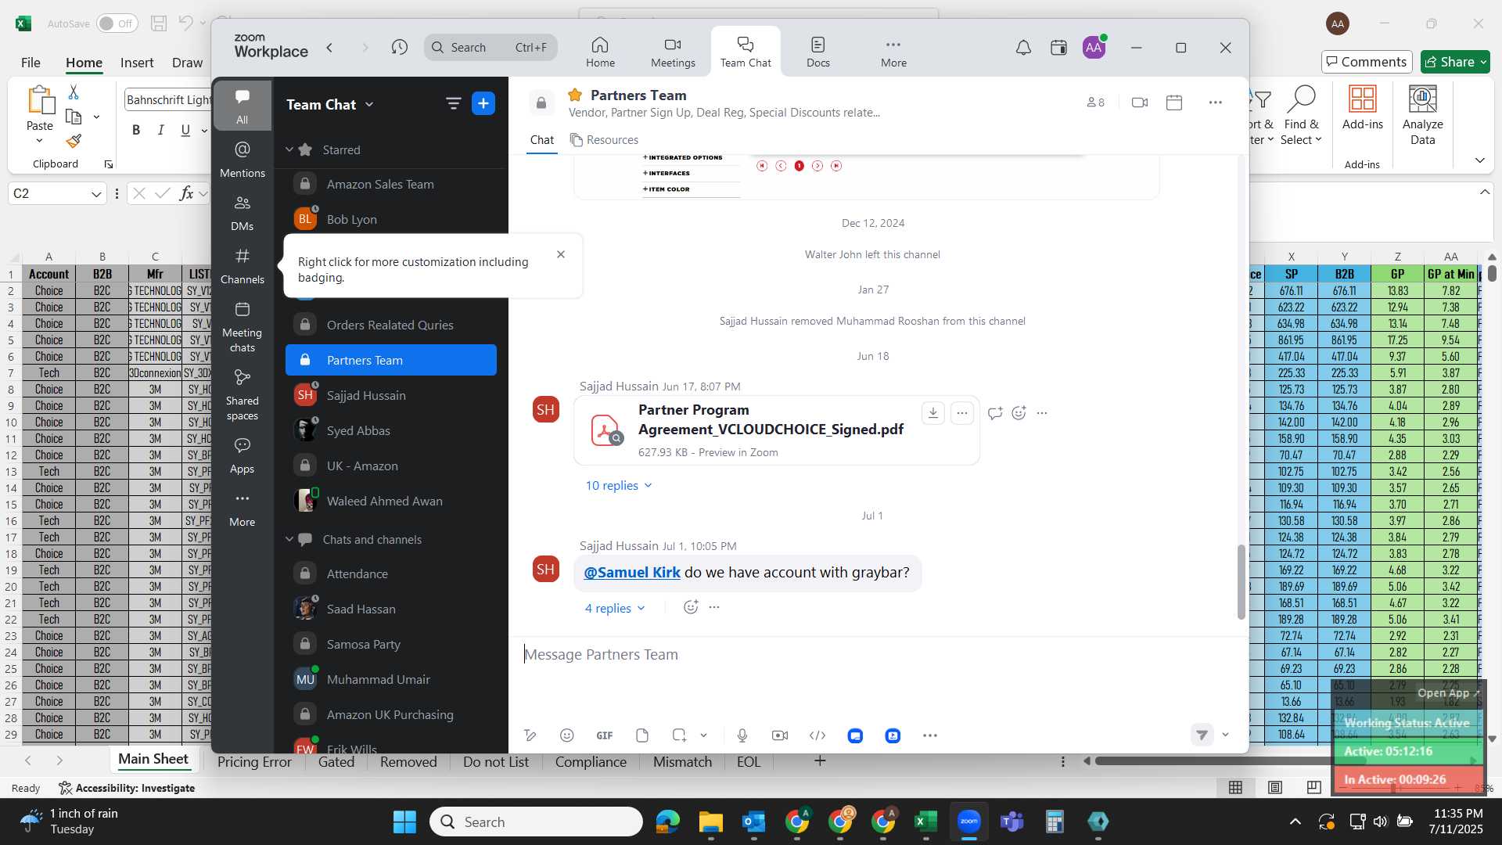Viewport: 1502px width, 845px height.
Task: Open Syed Abbas chat
Action: [390, 430]
